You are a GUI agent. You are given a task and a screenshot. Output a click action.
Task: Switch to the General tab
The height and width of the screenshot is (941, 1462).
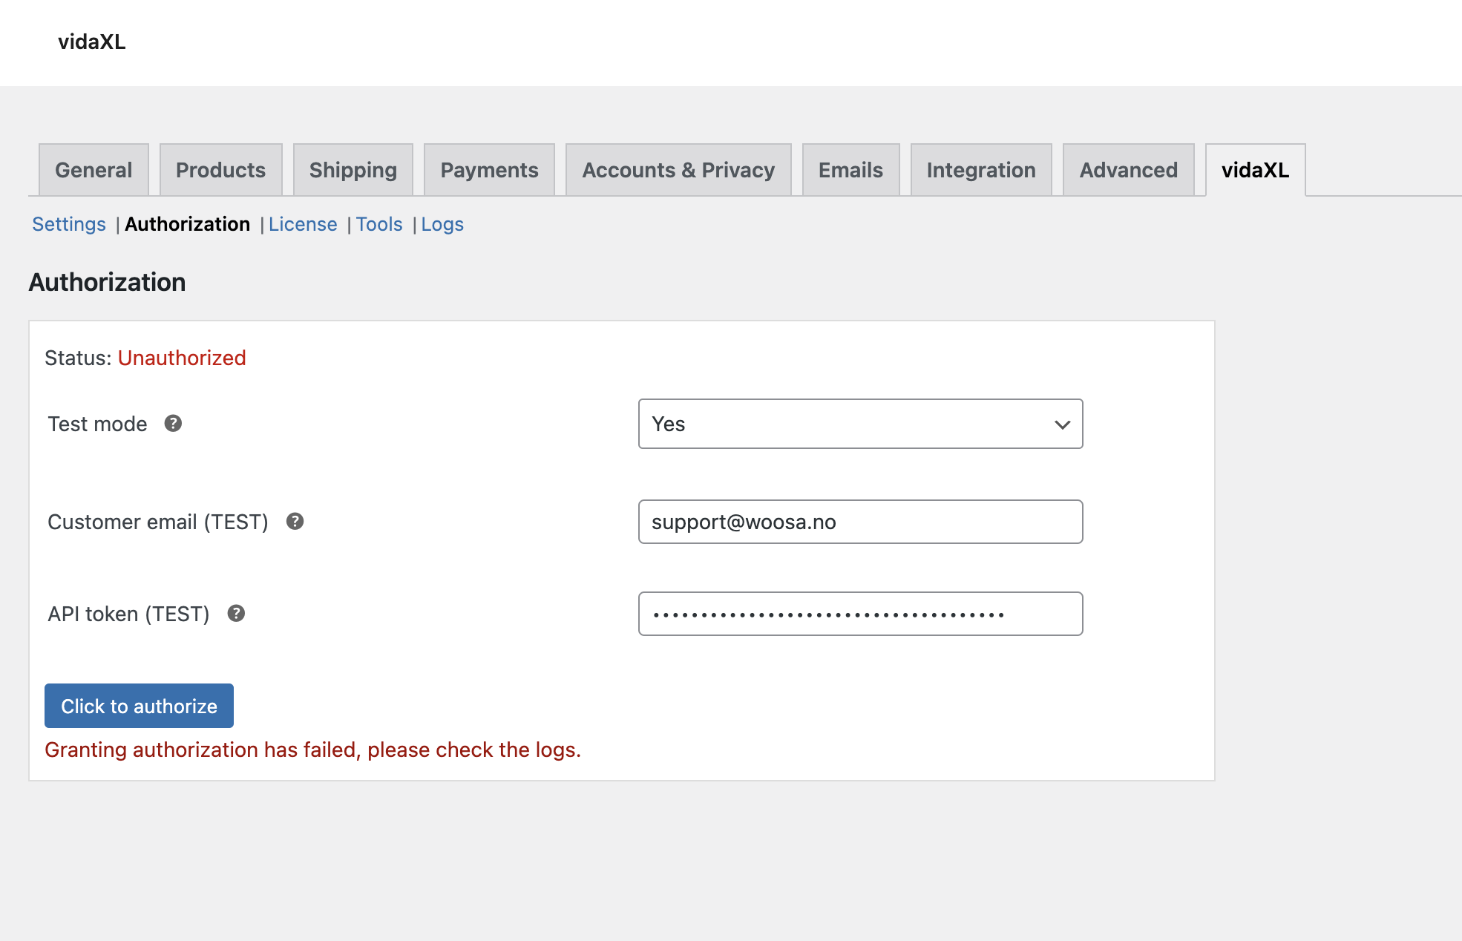94,170
